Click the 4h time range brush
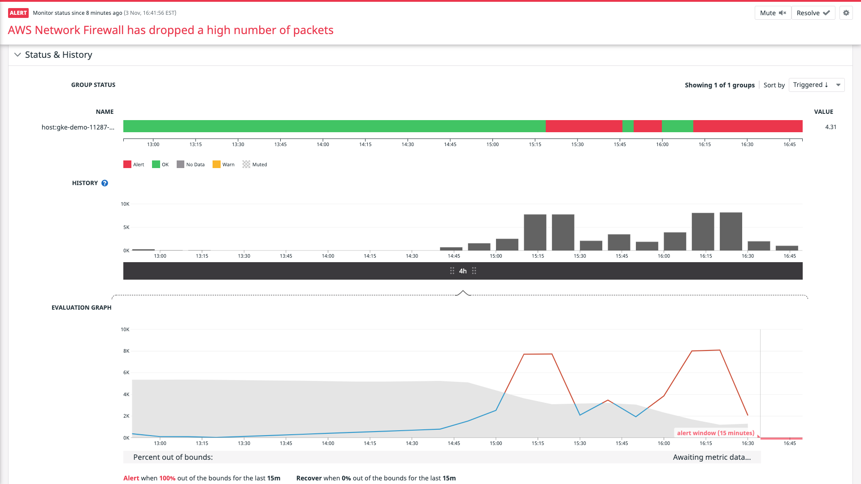The width and height of the screenshot is (861, 484). (x=463, y=271)
